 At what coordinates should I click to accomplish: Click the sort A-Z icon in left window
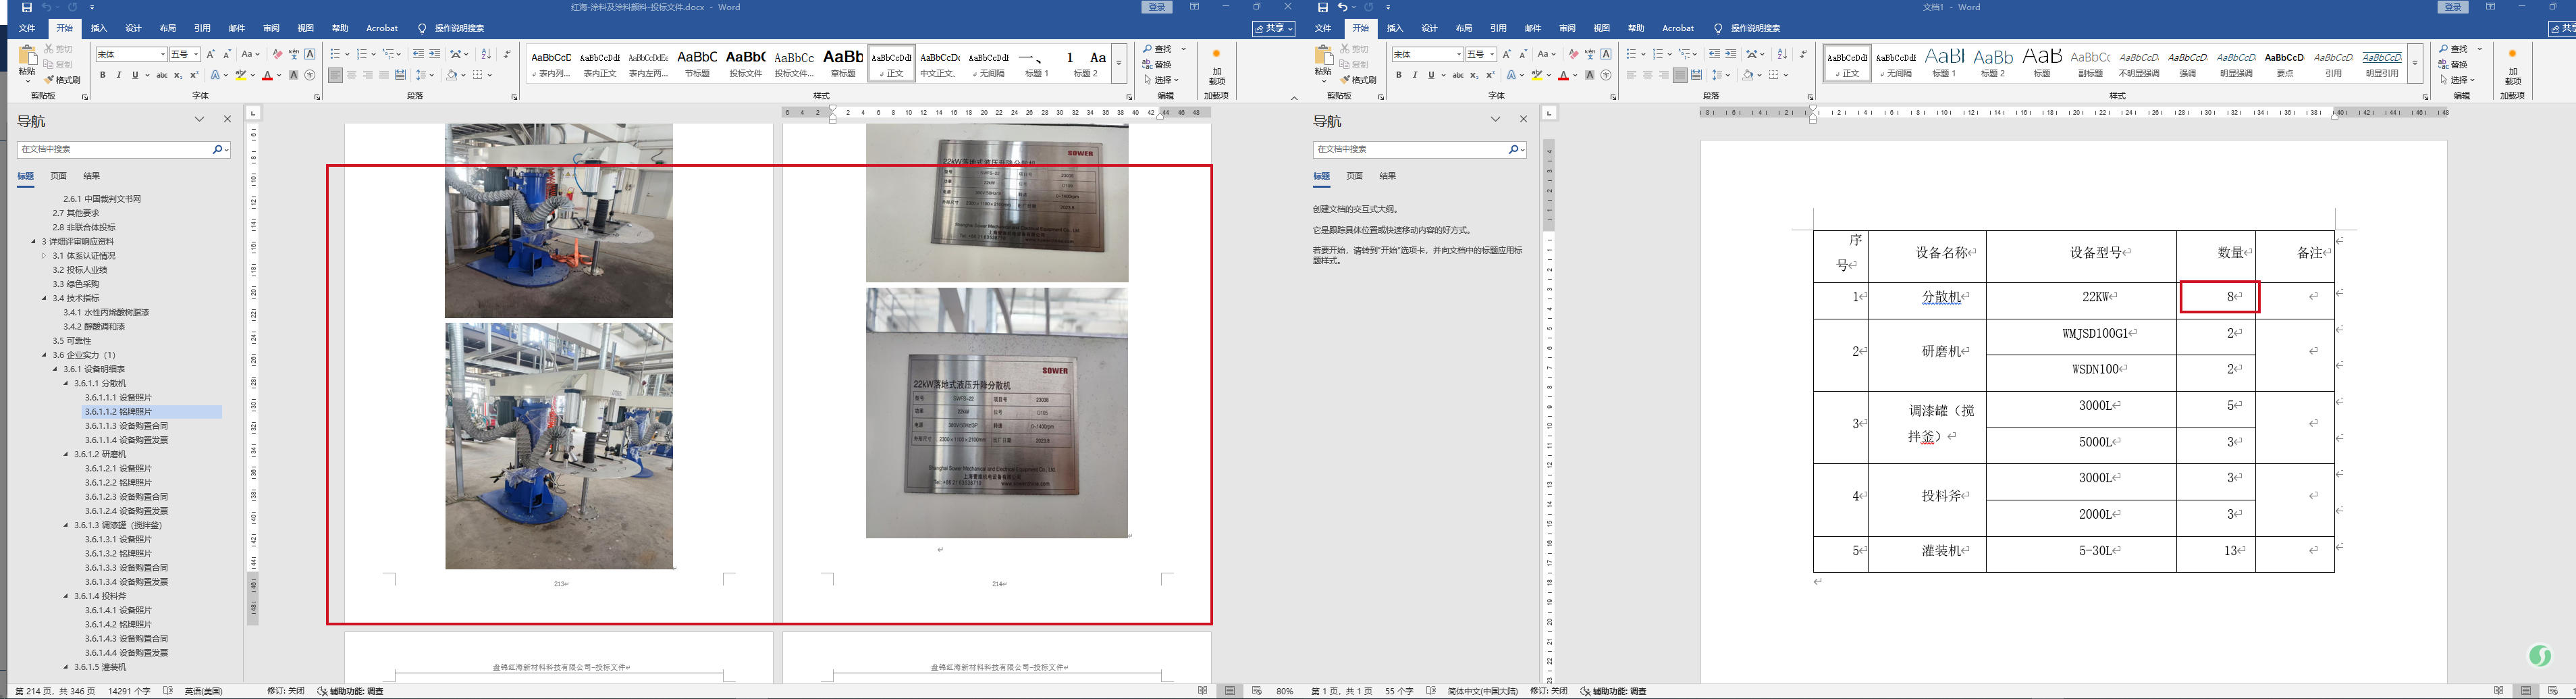486,54
